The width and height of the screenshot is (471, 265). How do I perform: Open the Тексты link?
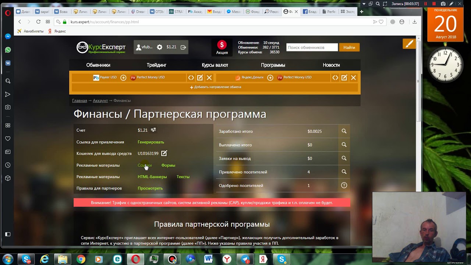pyautogui.click(x=183, y=177)
